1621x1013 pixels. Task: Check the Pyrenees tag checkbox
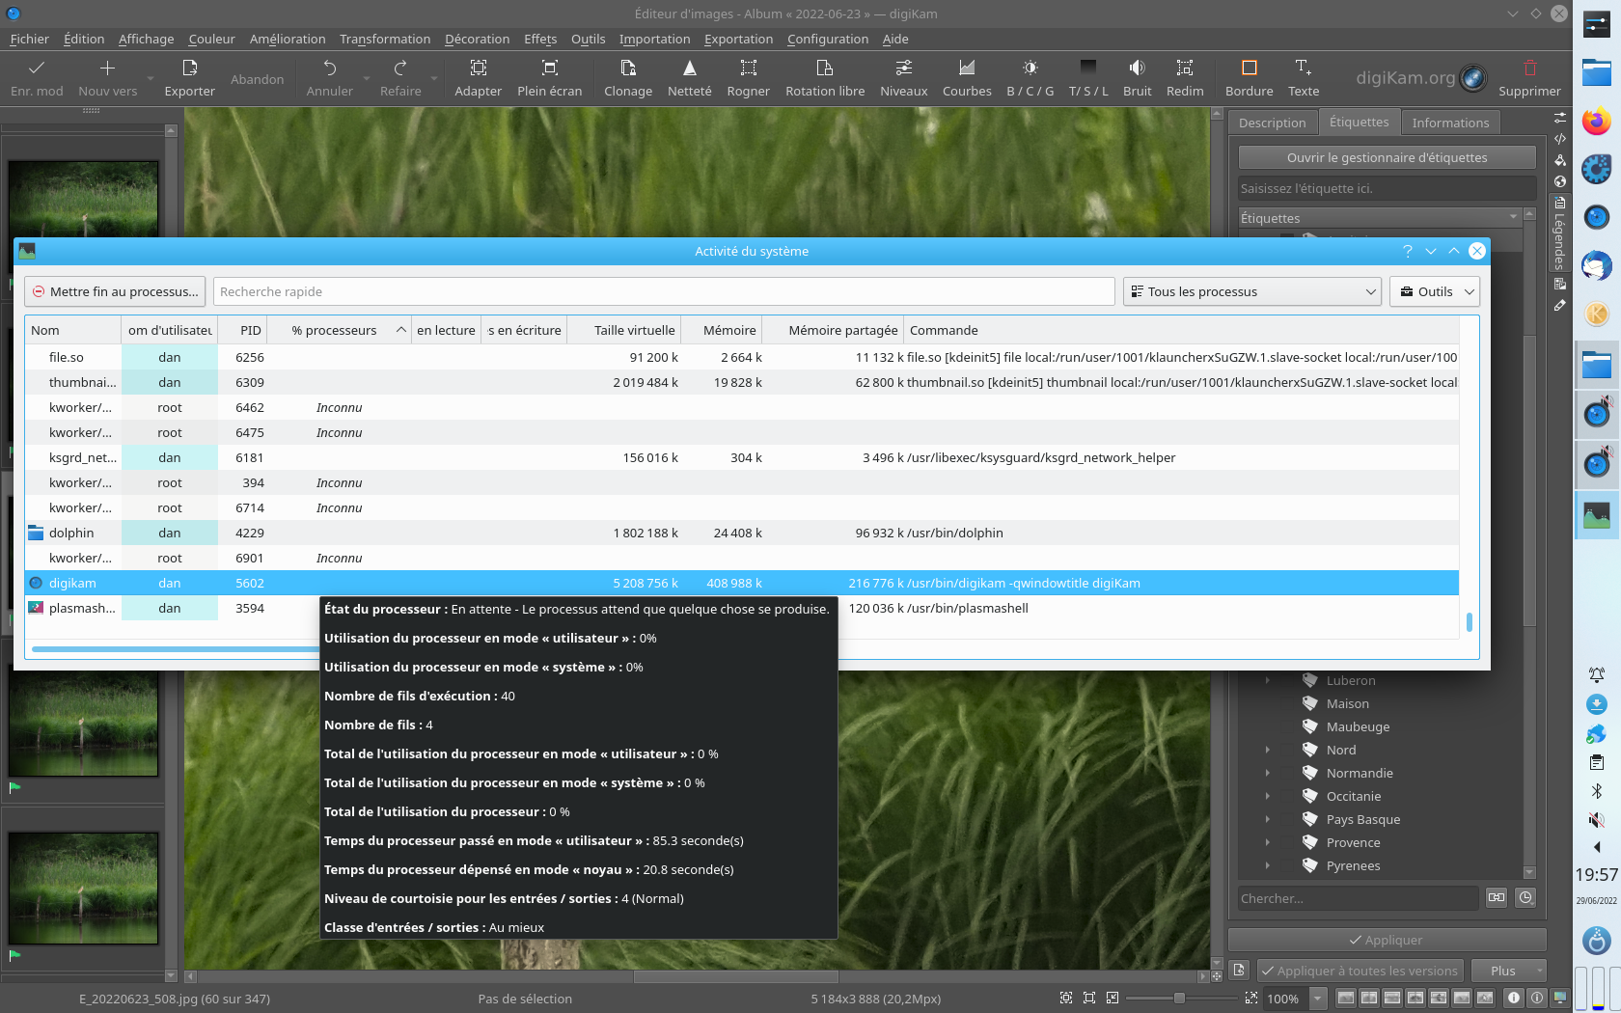(1287, 866)
